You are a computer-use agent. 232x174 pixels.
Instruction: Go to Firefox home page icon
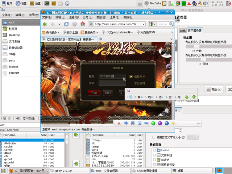(x=83, y=24)
